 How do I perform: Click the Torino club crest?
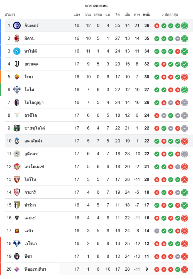(x=17, y=179)
